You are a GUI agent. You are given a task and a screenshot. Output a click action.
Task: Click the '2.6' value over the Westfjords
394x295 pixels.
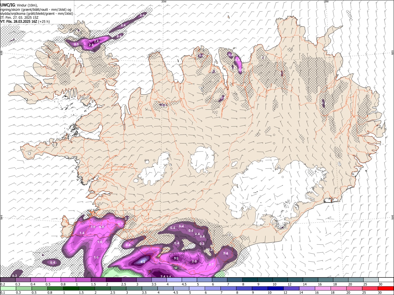[x=96, y=41]
